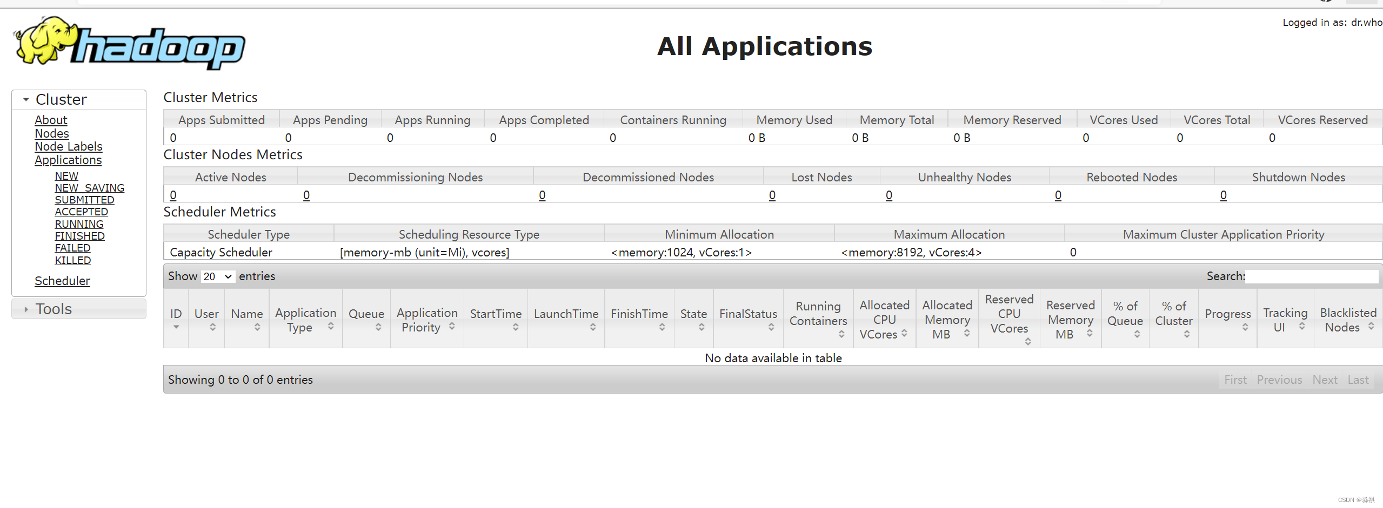Sort by the Name column header
This screenshot has width=1383, height=508.
coord(247,319)
